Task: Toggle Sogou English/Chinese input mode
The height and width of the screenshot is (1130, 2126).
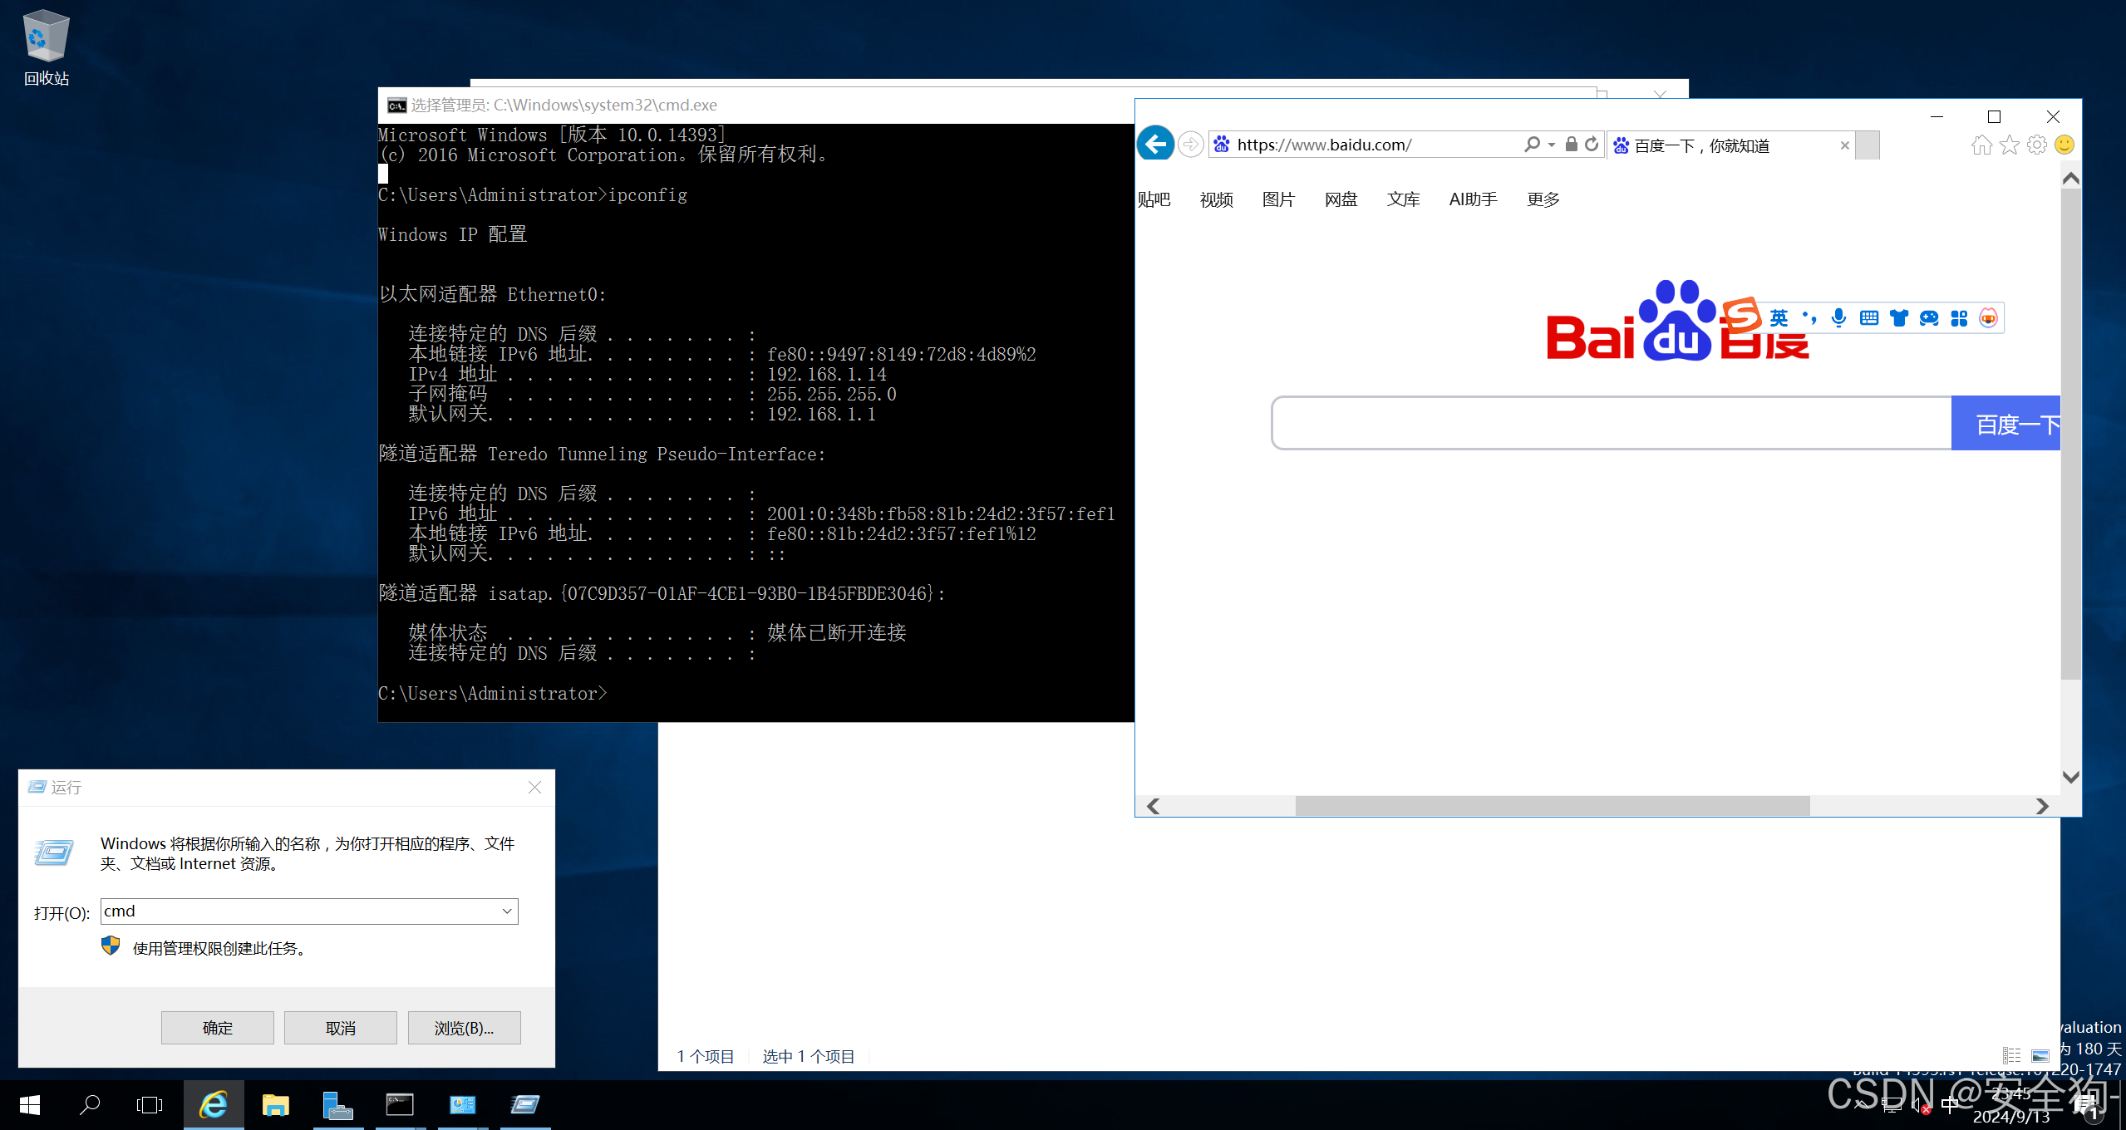Action: pos(1779,317)
